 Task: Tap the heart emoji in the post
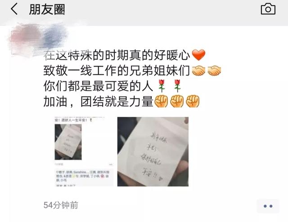pos(198,55)
